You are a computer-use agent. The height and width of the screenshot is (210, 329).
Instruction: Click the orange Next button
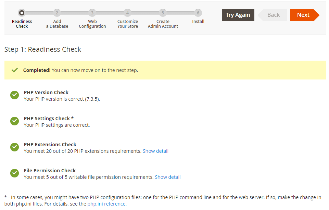303,15
